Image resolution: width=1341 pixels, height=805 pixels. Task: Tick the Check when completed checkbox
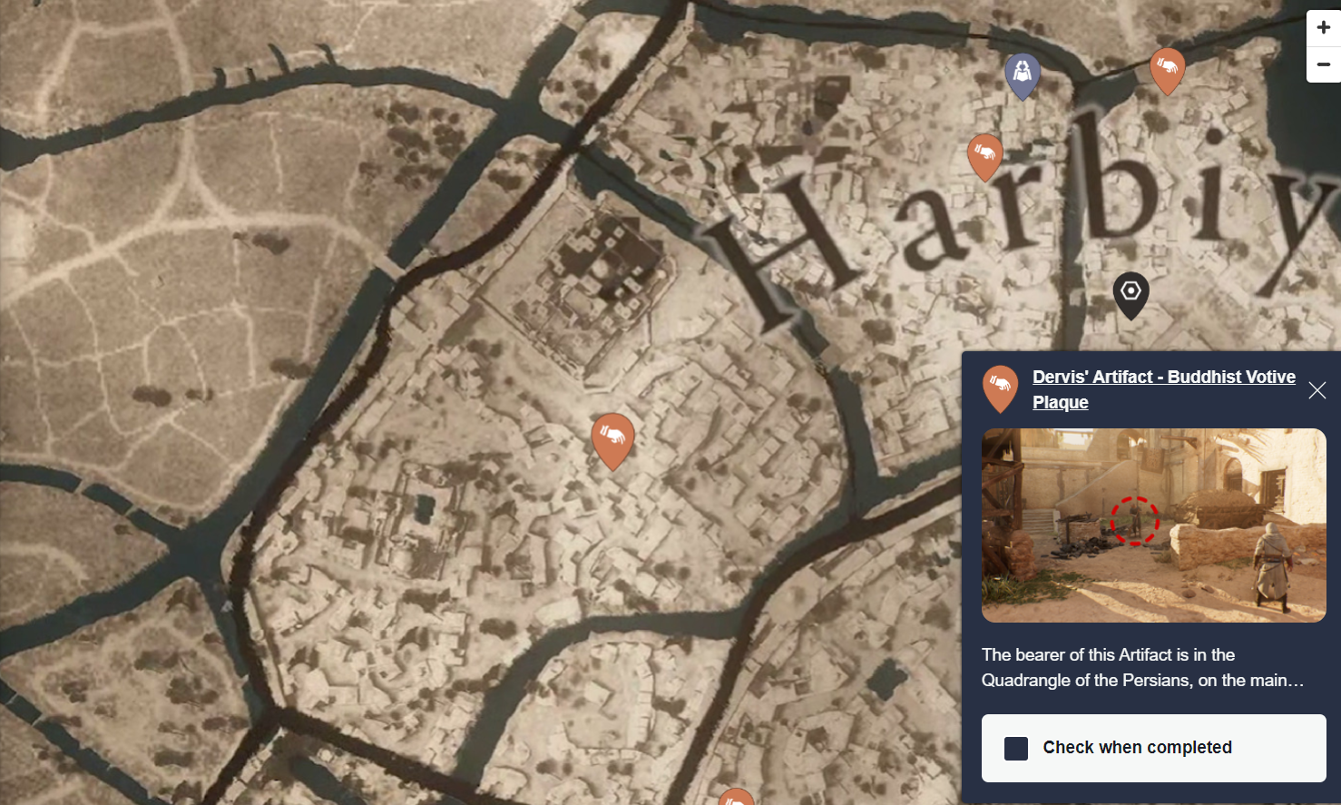tap(1016, 748)
